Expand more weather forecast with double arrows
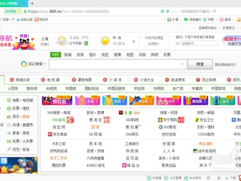The width and height of the screenshot is (241, 181). tap(134, 41)
